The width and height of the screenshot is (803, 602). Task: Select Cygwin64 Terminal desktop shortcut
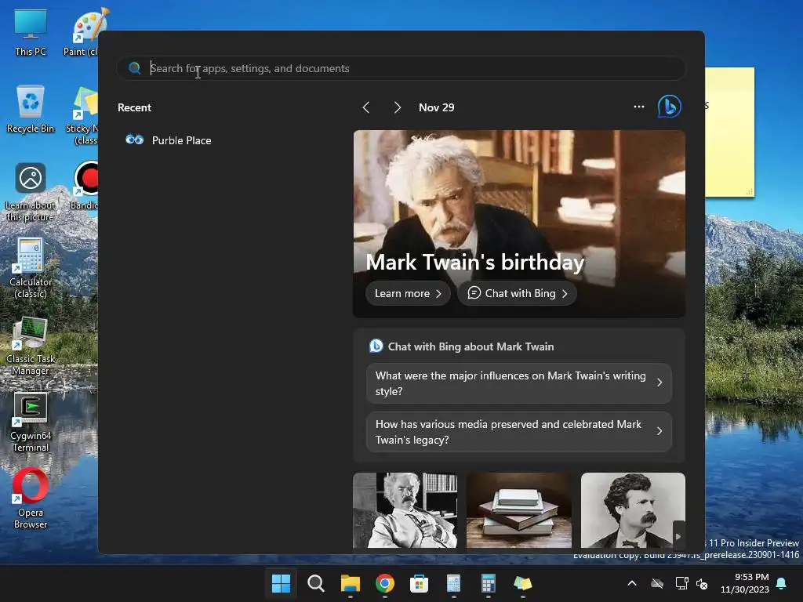[31, 422]
